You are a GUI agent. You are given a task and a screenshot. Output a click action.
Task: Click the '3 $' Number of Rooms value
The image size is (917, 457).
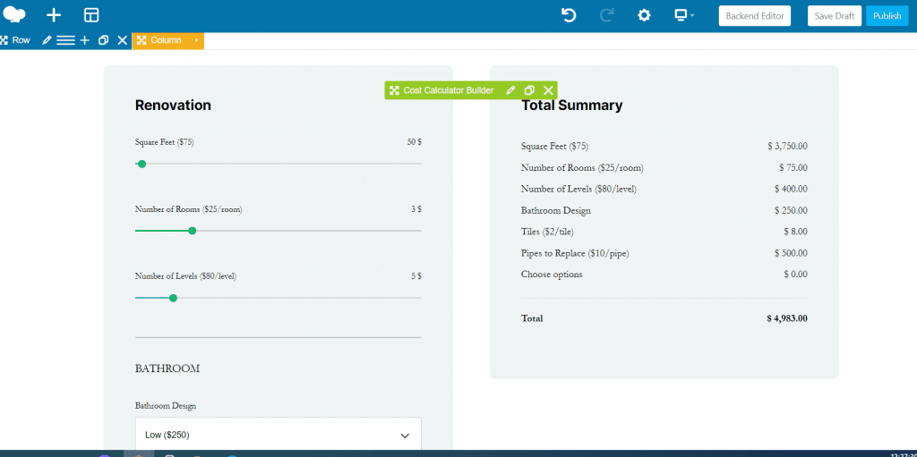click(x=416, y=209)
